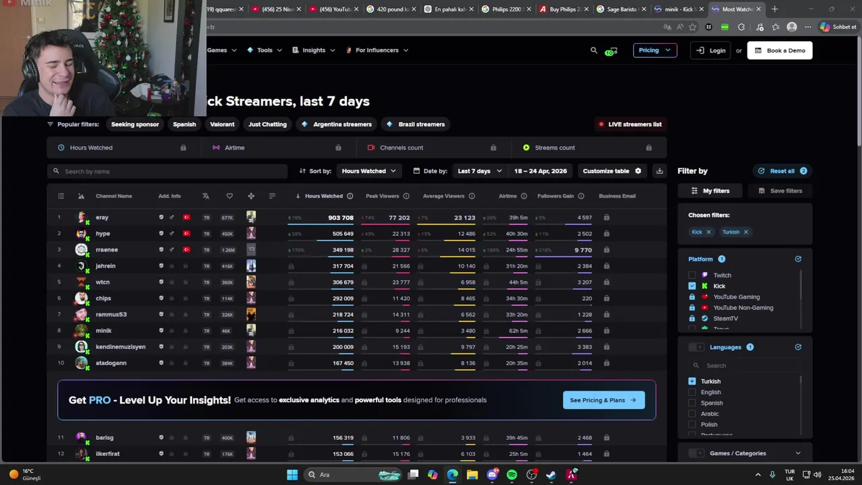This screenshot has width=862, height=485.
Task: Switch to the 420 pound browser tab
Action: pos(391,9)
